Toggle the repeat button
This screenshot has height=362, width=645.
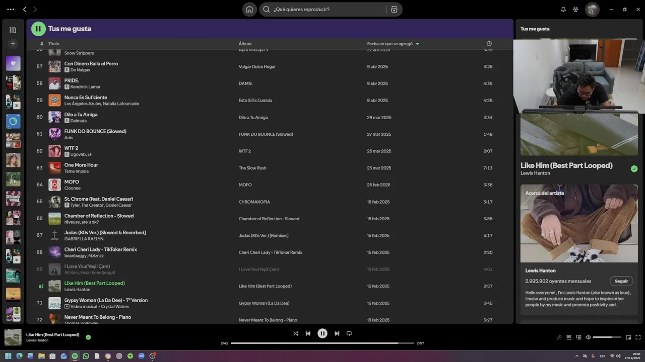pyautogui.click(x=349, y=333)
